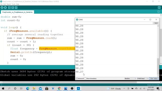The height and width of the screenshot is (91, 162).
Task: Click the Arduino Uno on COM5 status text
Action: click(x=153, y=85)
